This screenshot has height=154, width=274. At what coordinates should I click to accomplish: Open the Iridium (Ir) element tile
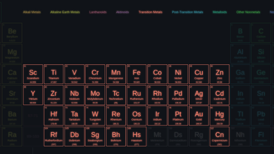pos(157,115)
